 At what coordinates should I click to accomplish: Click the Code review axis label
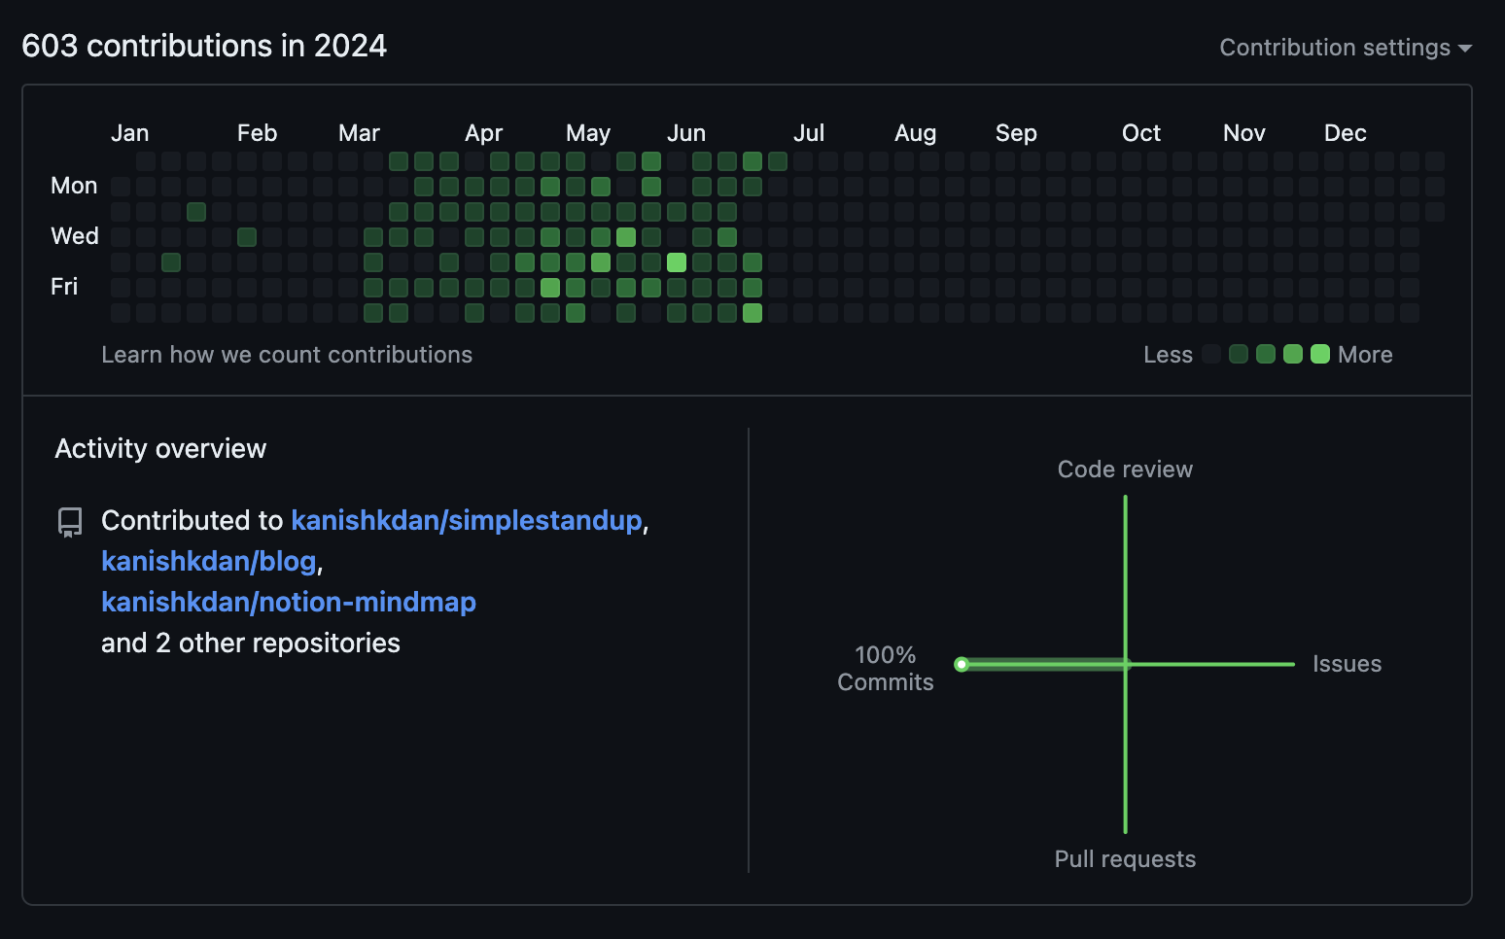1125,469
